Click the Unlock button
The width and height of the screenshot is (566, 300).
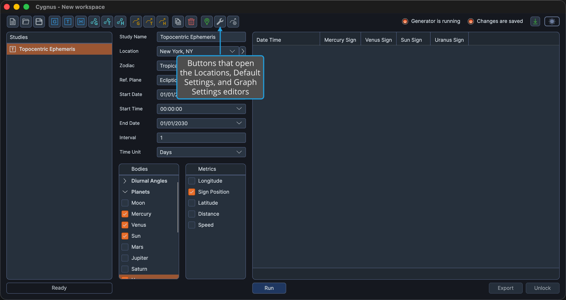point(542,288)
